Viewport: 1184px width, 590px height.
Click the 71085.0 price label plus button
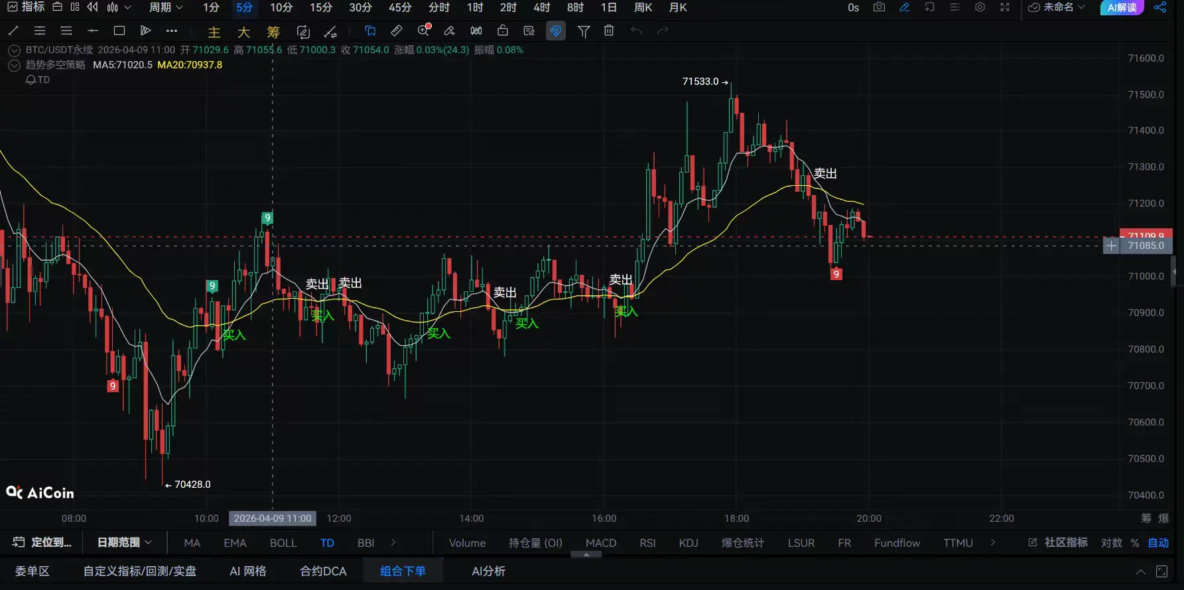(x=1112, y=246)
